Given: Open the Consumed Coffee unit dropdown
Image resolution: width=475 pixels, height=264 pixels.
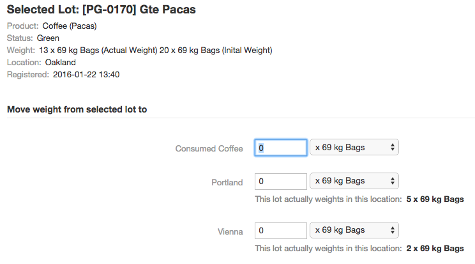Looking at the screenshot, I should click(354, 148).
